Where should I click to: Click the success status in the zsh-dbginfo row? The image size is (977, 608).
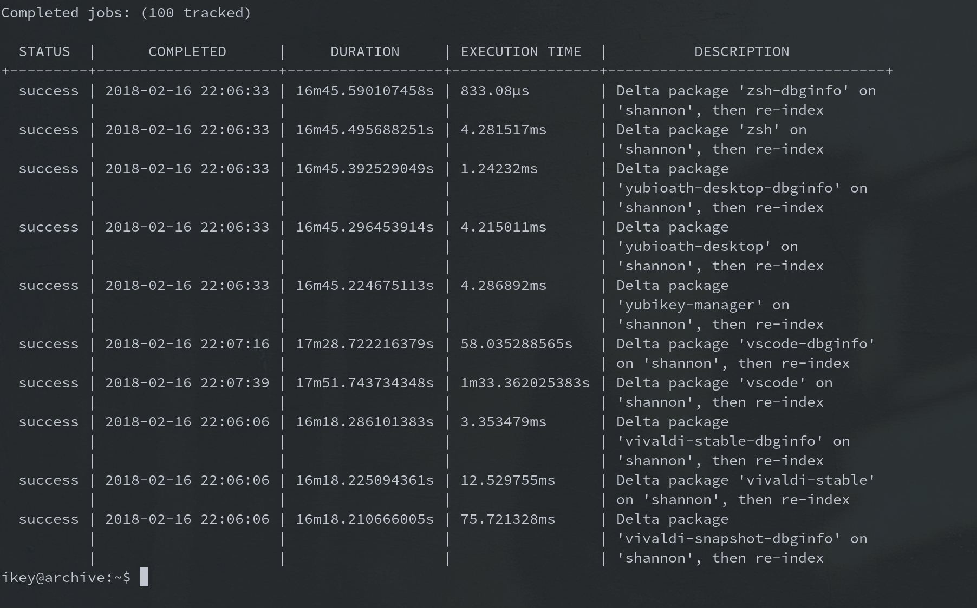click(x=49, y=90)
